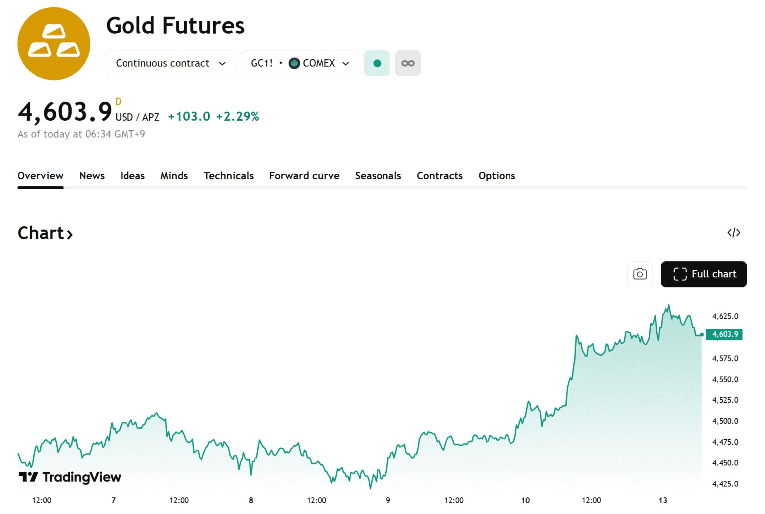The width and height of the screenshot is (765, 514).
Task: Click the green market status dot
Action: (377, 63)
